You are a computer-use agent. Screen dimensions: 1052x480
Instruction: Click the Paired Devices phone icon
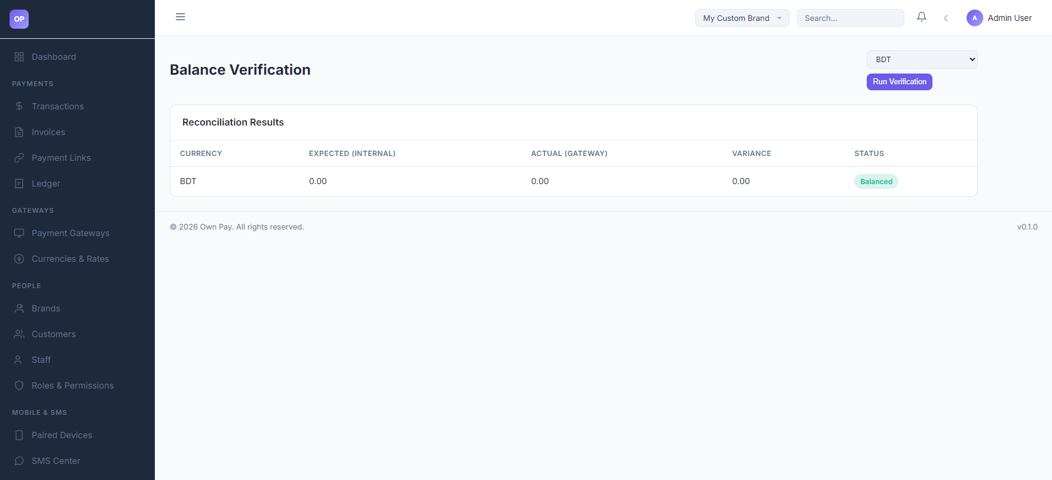tap(19, 435)
